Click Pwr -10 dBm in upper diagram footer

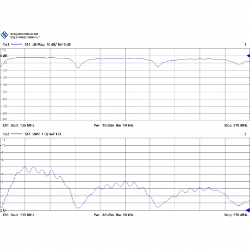(104, 125)
